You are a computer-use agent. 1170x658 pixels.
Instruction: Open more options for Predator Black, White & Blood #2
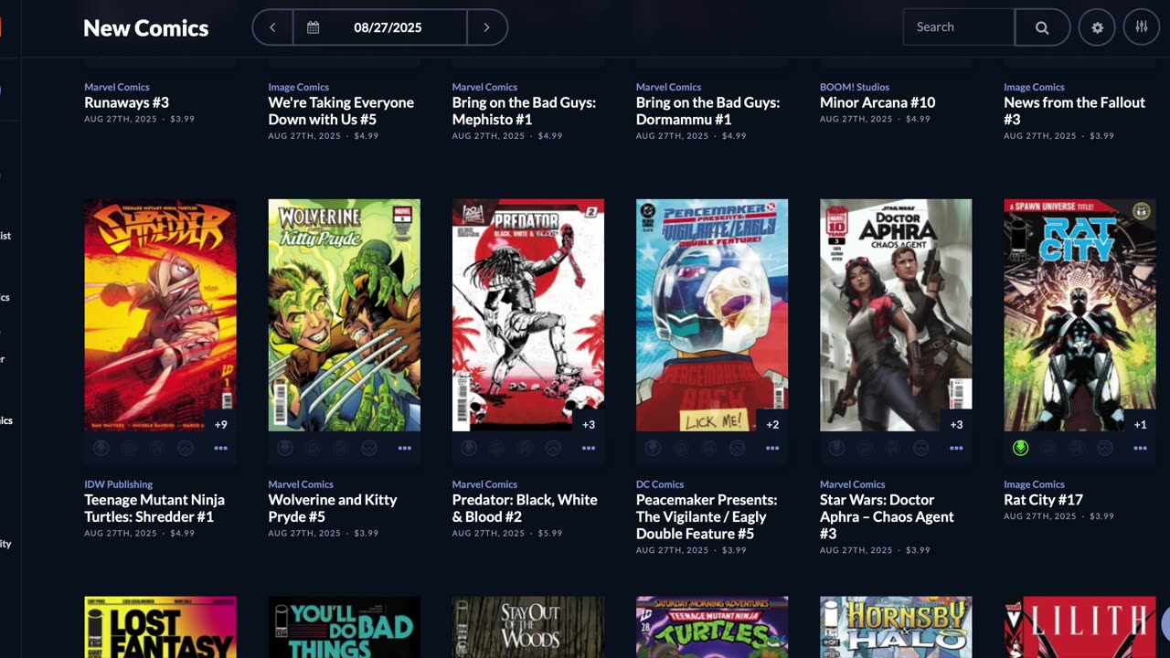click(x=588, y=448)
